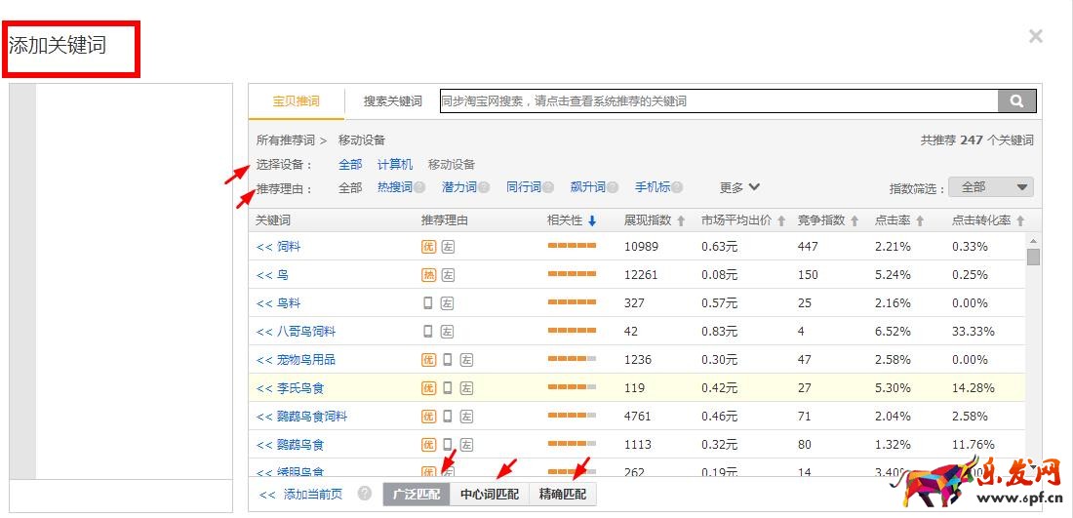
Task: Click the keyword search input field
Action: pos(718,101)
